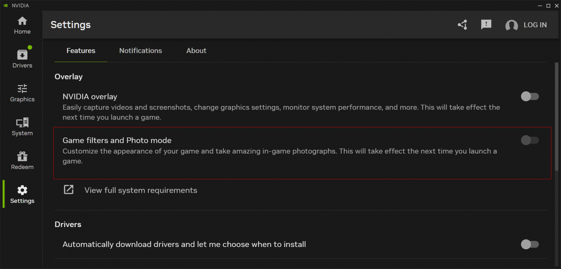Click the user profile avatar icon

click(511, 25)
